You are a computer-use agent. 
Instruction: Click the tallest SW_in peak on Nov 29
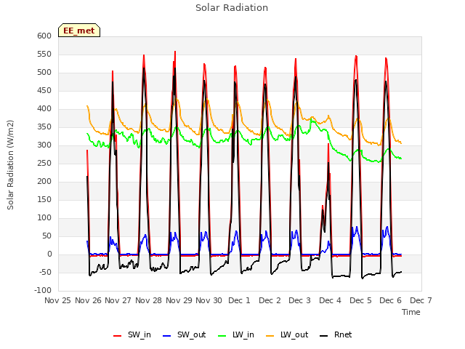click(x=175, y=52)
